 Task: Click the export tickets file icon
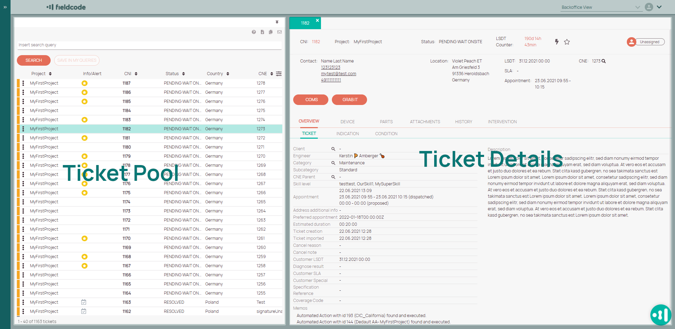coord(262,32)
